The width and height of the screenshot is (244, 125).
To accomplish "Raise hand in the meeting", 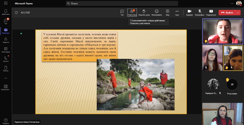I will (x=144, y=12).
